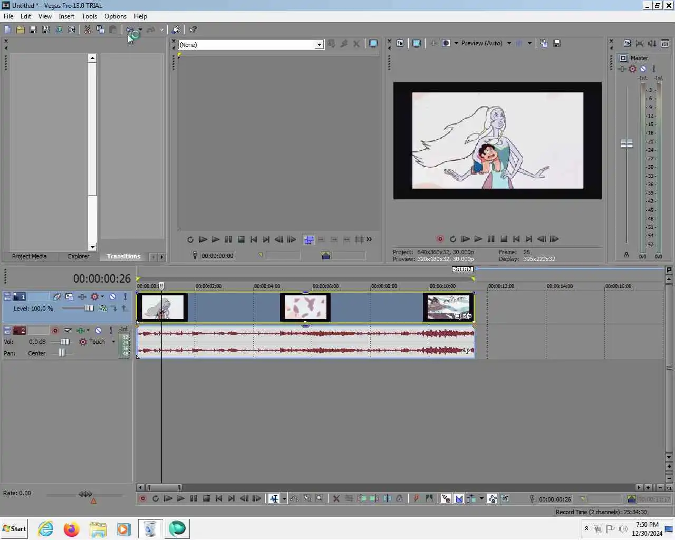Switch to the Project Media tab

coord(29,256)
